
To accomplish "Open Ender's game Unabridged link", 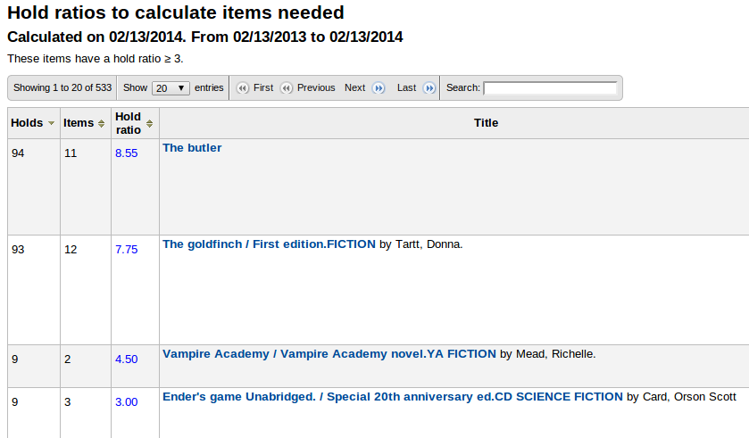I will tap(392, 397).
